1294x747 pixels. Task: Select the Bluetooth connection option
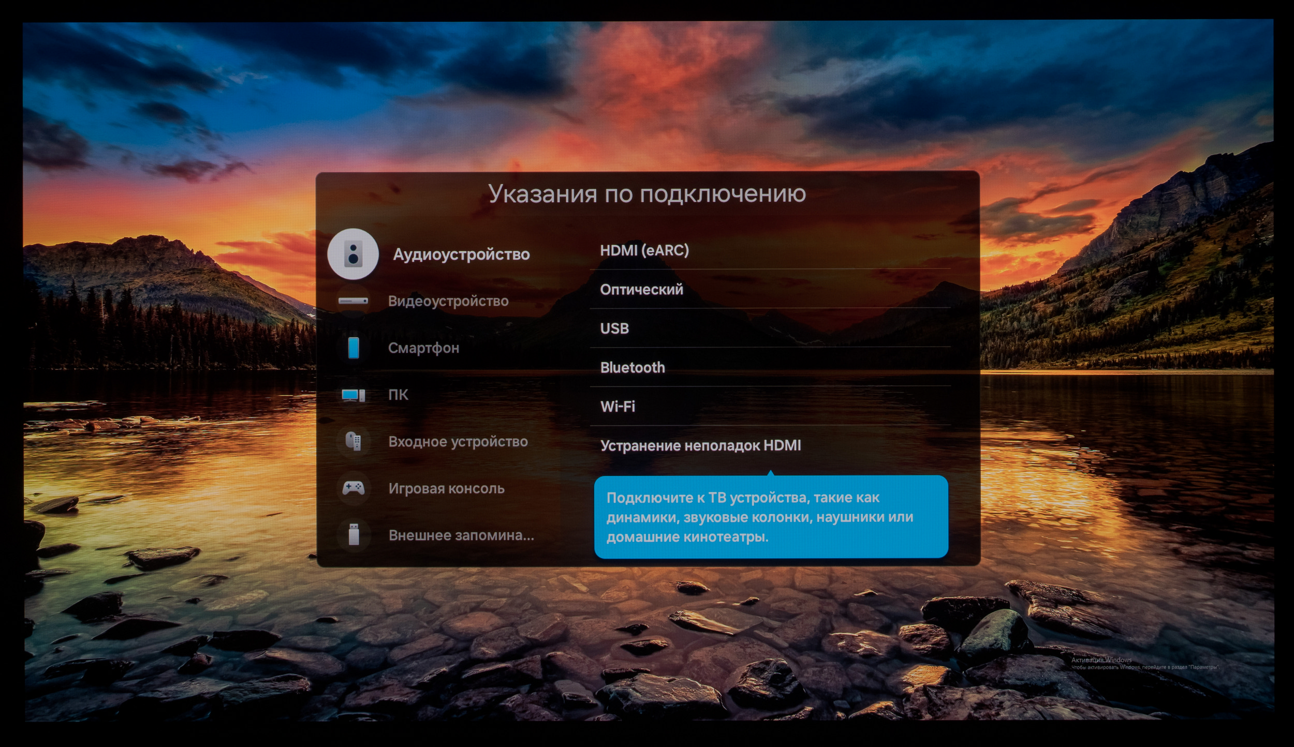(x=632, y=367)
